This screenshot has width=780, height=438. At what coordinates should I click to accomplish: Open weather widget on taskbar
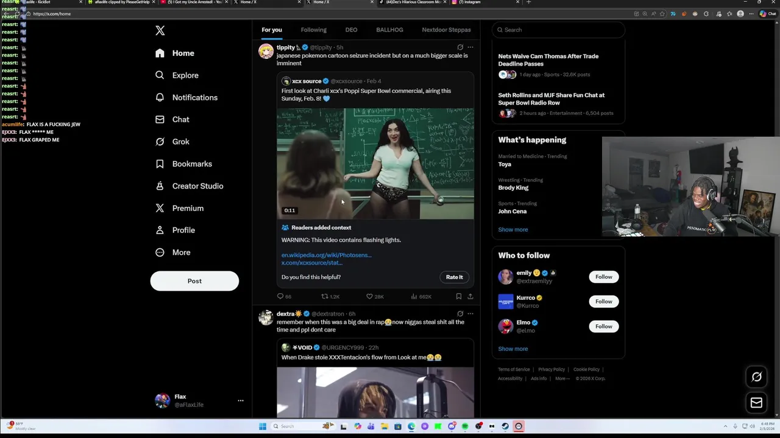coord(22,426)
